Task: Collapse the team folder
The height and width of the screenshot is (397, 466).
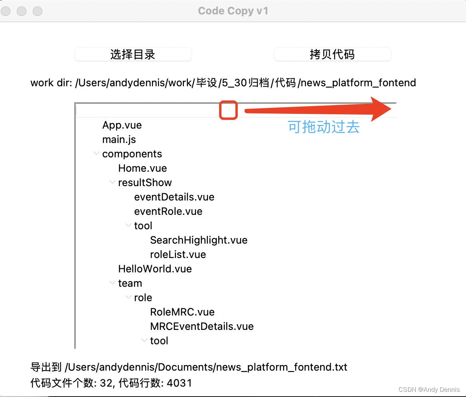Action: coord(112,283)
